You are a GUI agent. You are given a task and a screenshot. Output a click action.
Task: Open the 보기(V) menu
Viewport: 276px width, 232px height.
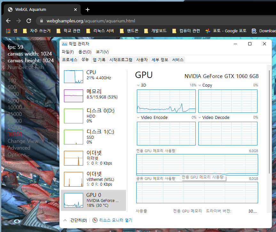pos(102,52)
